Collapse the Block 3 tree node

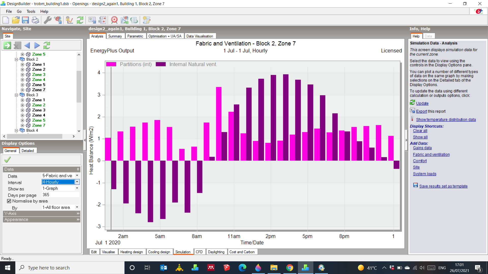16,95
